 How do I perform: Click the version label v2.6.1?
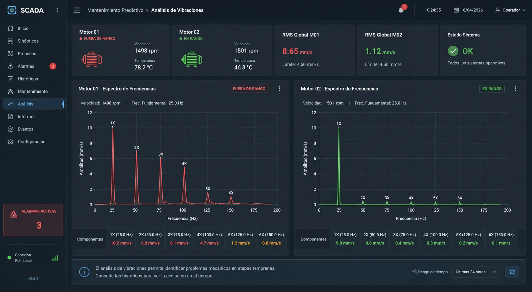click(x=33, y=278)
